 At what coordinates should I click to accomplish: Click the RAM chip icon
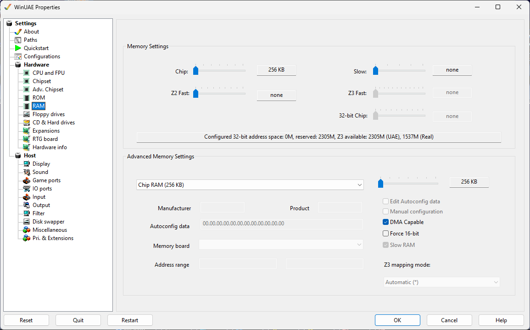[x=26, y=106]
